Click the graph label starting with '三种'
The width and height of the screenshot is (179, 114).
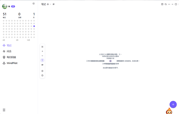point(111,64)
